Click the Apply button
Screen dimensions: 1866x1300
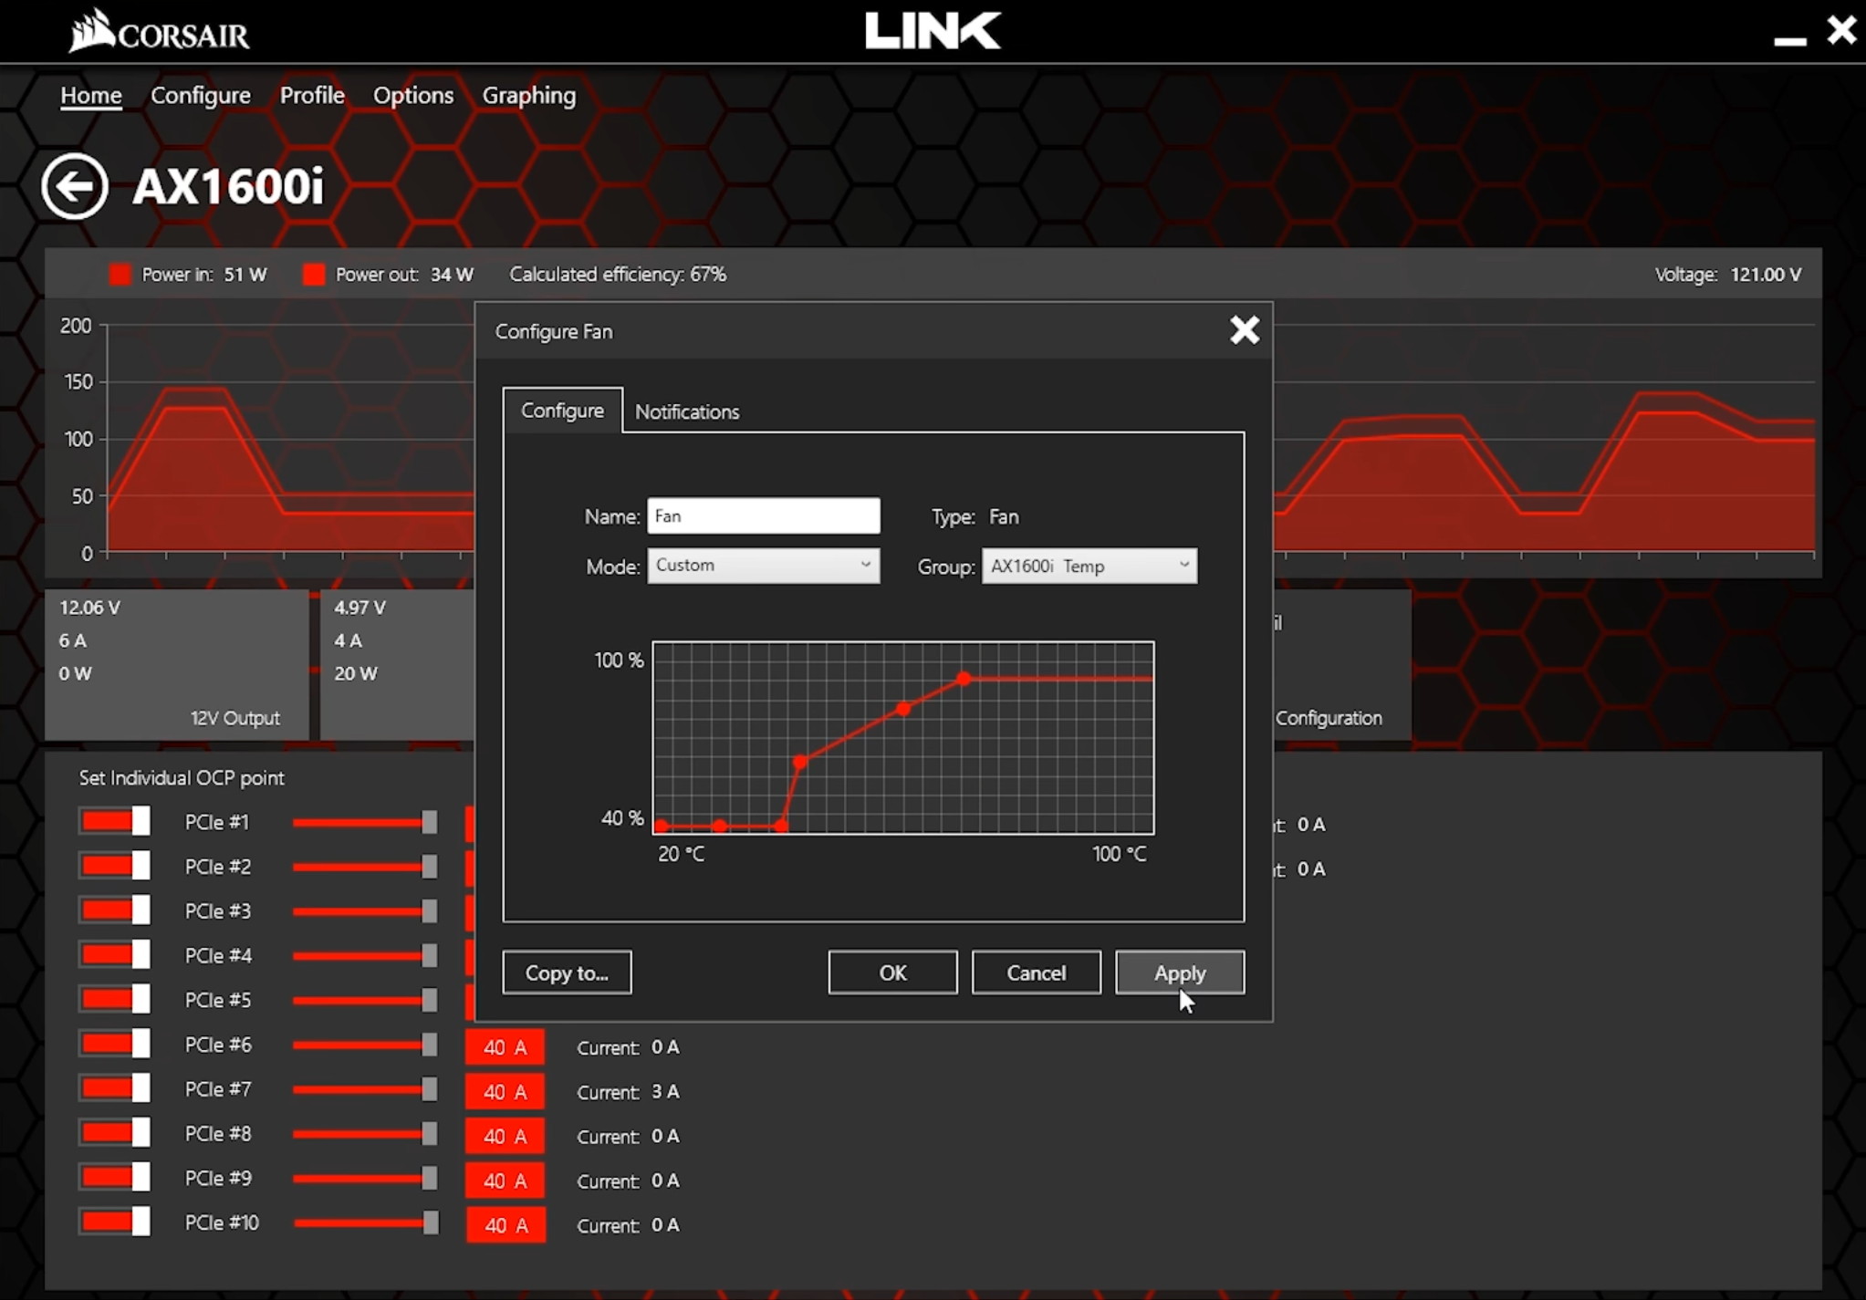1180,972
